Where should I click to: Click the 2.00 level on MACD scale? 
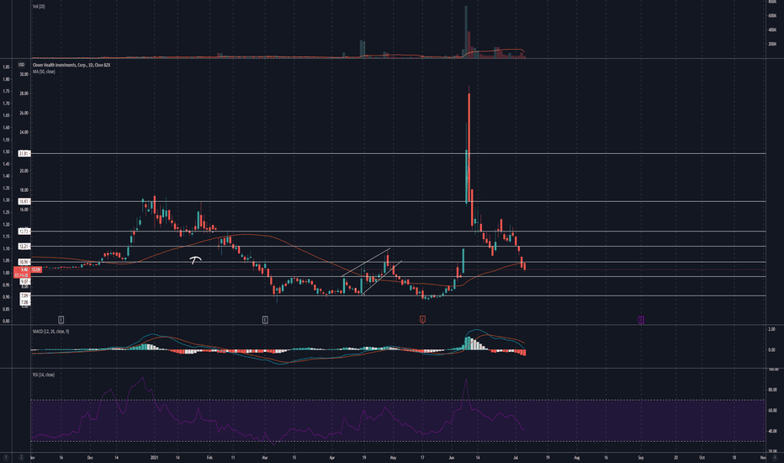tap(772, 329)
